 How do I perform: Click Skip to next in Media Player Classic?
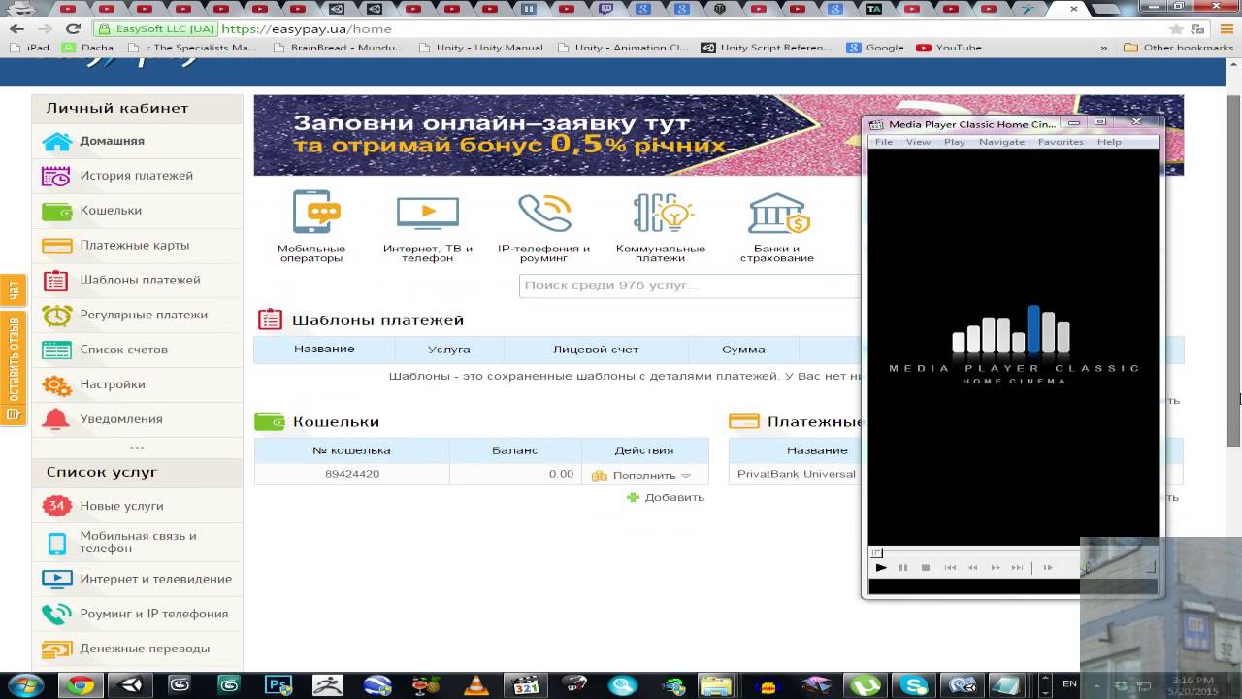1018,568
